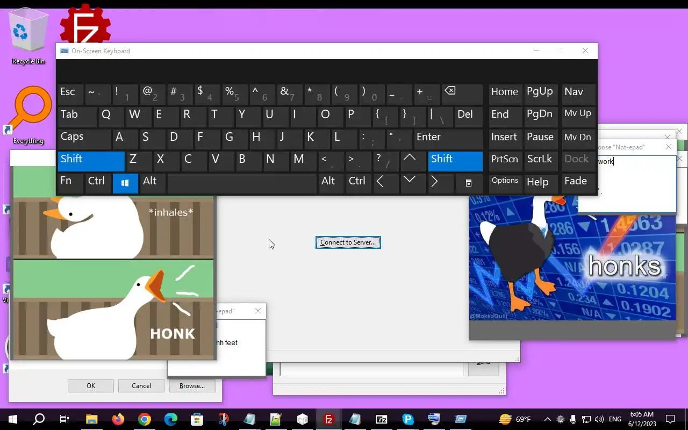
Task: Select the FileZilla desktop icon
Action: pyautogui.click(x=85, y=24)
